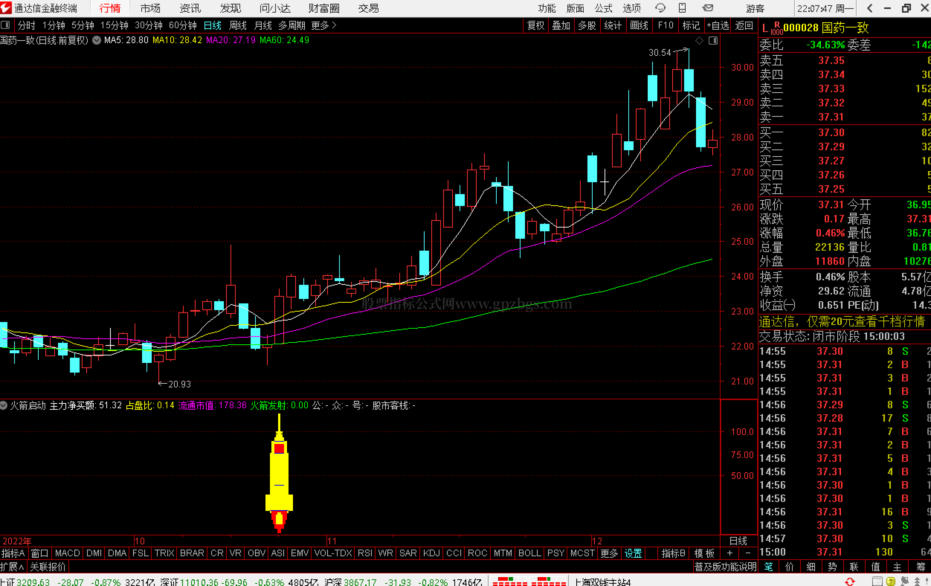Click the satellite dish icon in the status bar
The image size is (931, 586).
click(x=904, y=582)
